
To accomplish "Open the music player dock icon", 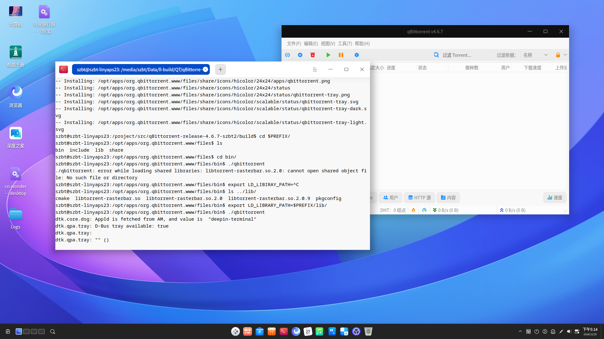I will tap(320, 331).
